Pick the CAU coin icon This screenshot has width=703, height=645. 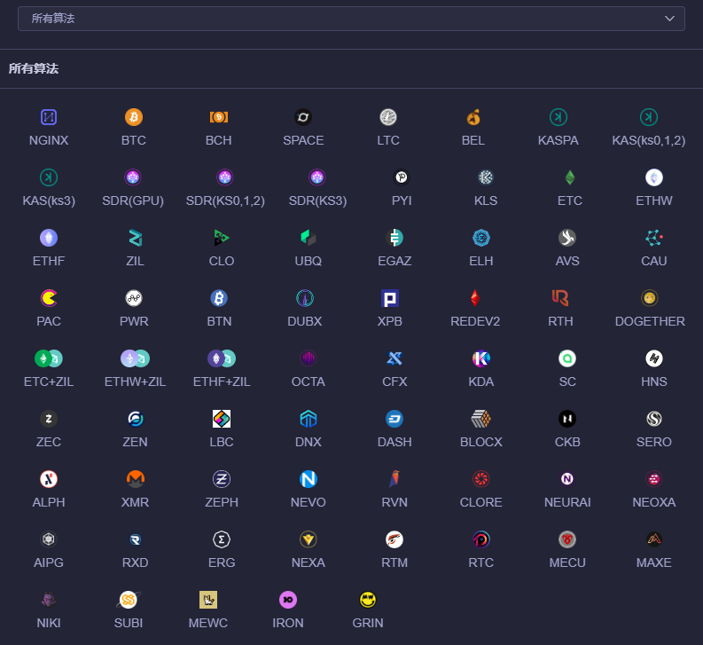(654, 238)
